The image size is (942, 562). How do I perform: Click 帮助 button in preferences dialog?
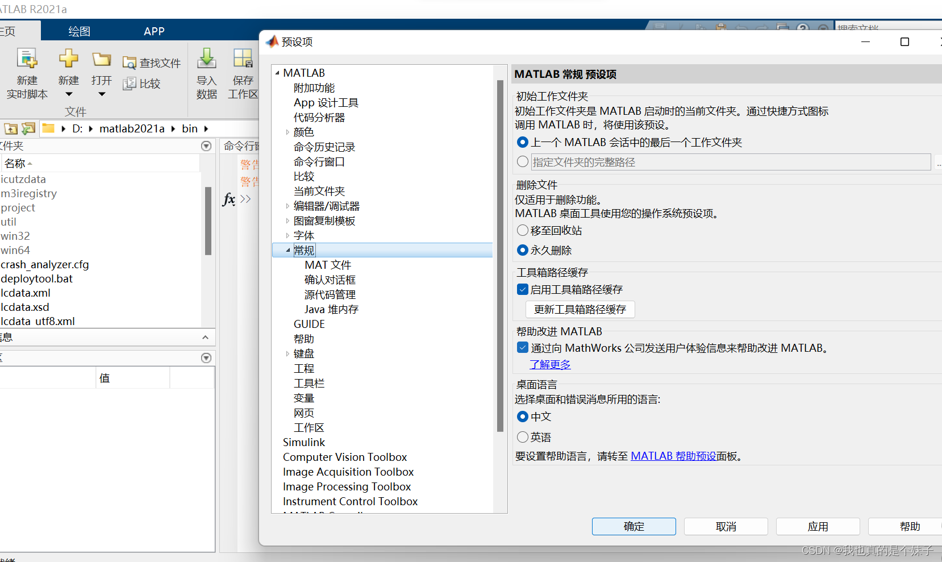(905, 526)
